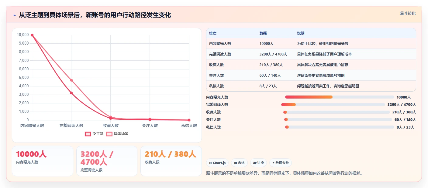Toggle the 具体场景 legend swatch
The height and width of the screenshot is (188, 428).
click(109, 134)
